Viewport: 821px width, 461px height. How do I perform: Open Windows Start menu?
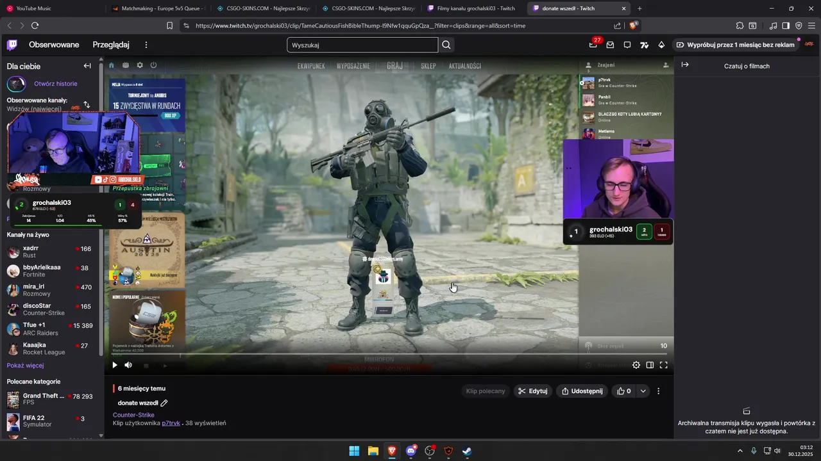[354, 451]
